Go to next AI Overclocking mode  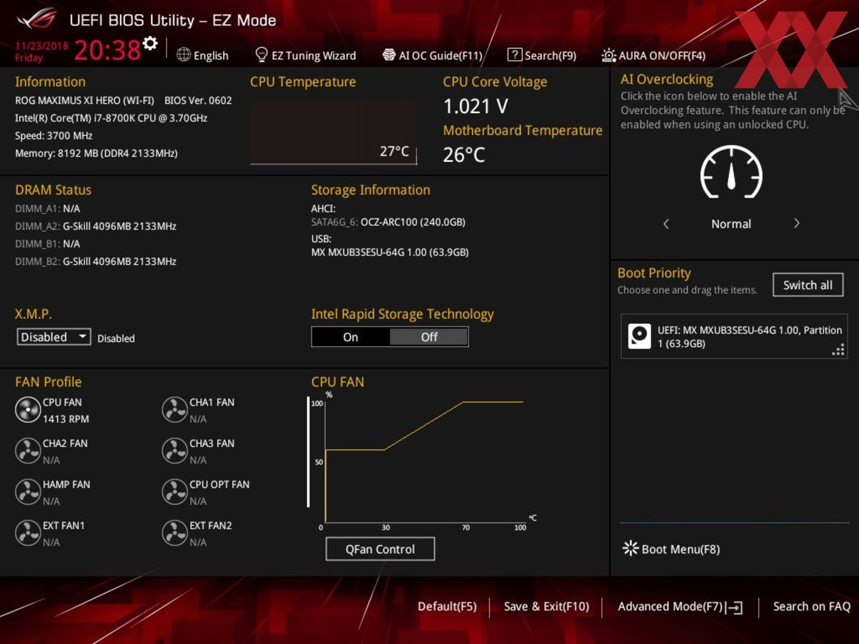[796, 224]
